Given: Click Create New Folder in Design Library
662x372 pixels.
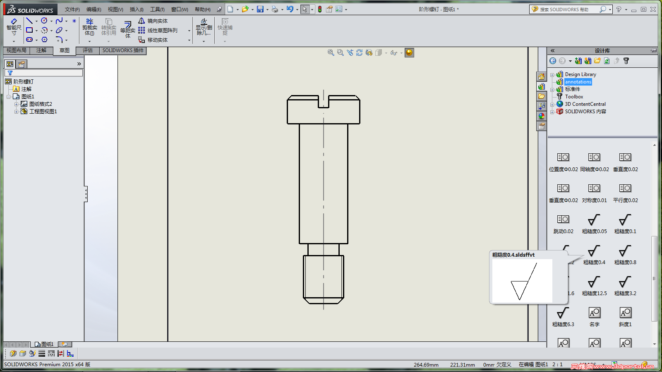Looking at the screenshot, I should point(597,61).
